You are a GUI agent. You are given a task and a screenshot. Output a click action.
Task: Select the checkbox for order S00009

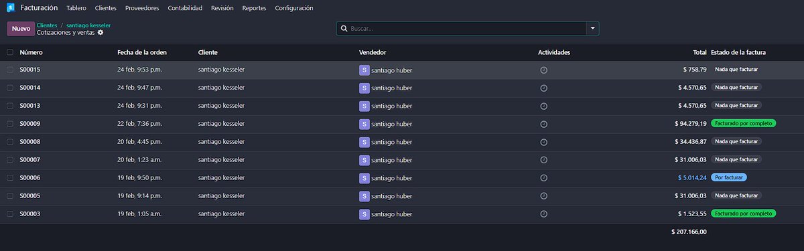pyautogui.click(x=10, y=124)
